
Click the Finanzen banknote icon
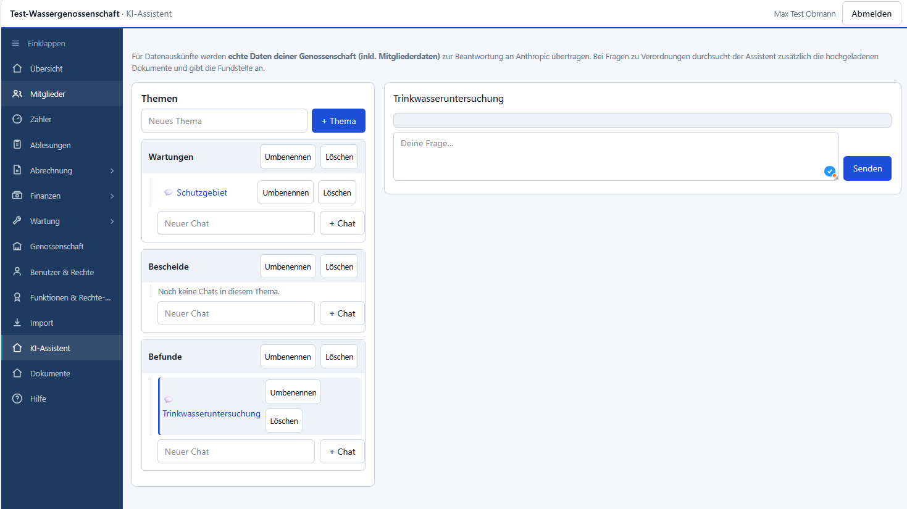pyautogui.click(x=17, y=196)
